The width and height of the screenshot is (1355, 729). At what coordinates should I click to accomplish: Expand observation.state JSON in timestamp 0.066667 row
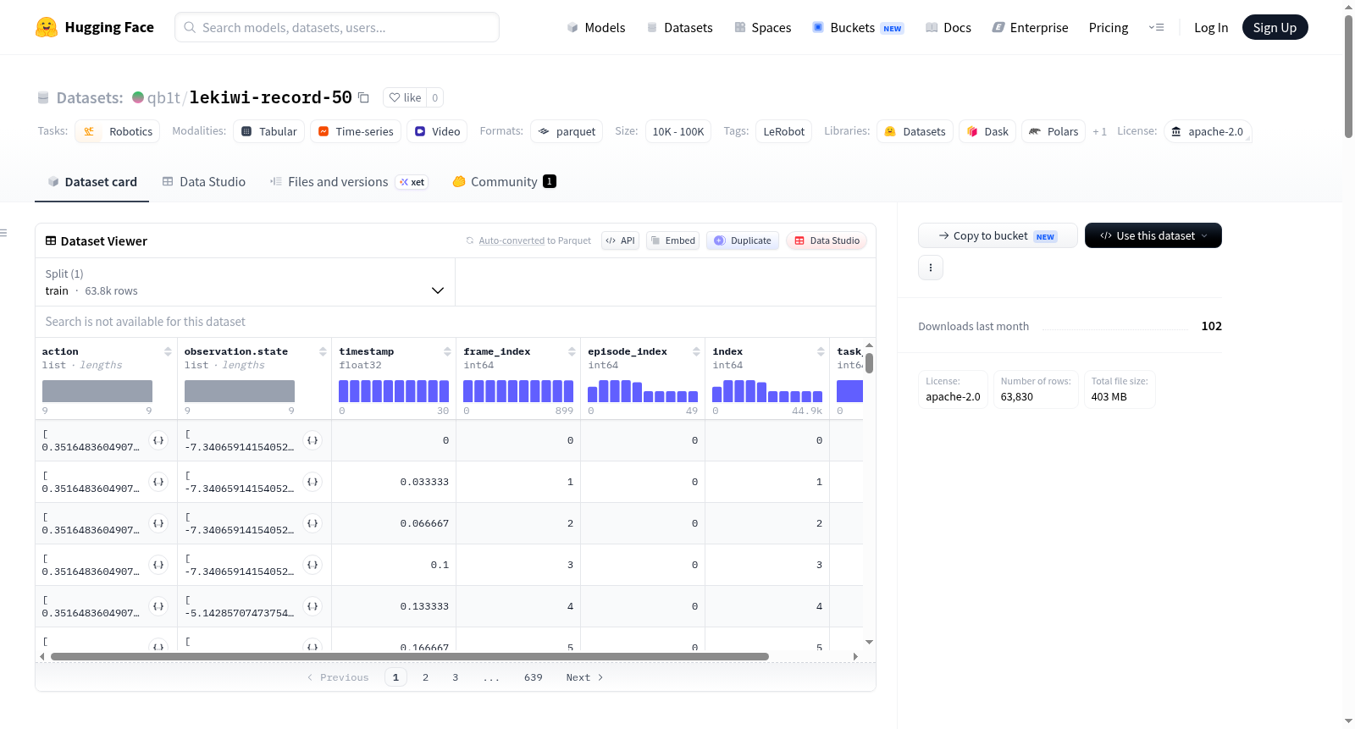coord(312,523)
